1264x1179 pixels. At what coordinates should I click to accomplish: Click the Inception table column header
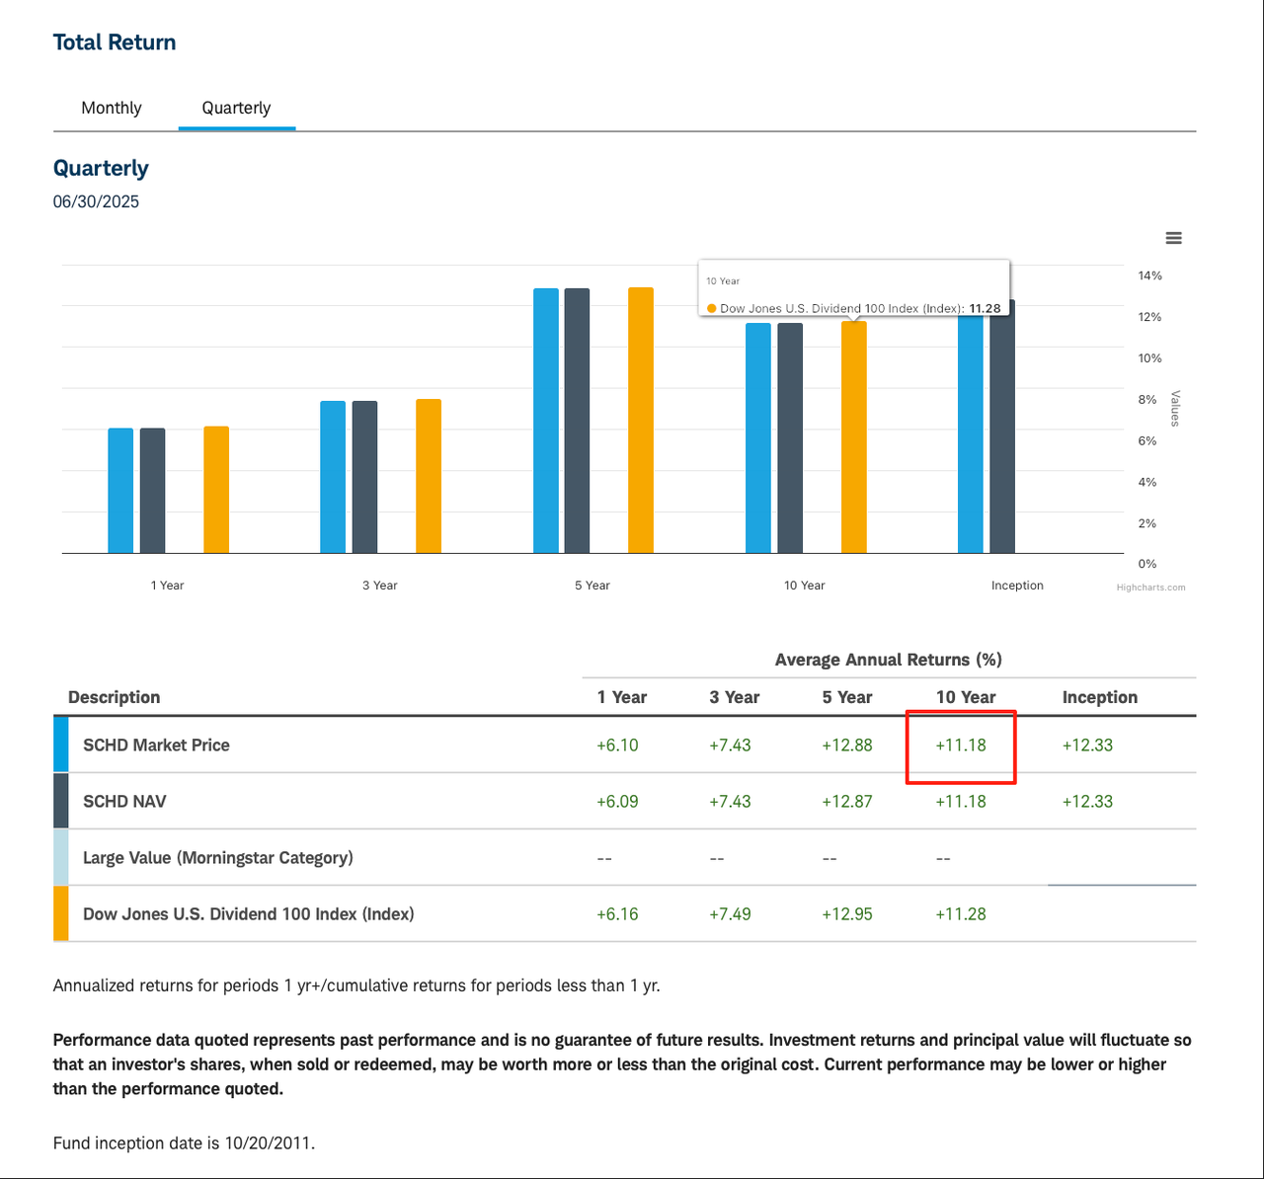coord(1099,697)
